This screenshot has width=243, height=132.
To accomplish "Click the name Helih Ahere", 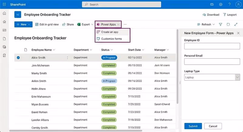I will coord(39,89).
